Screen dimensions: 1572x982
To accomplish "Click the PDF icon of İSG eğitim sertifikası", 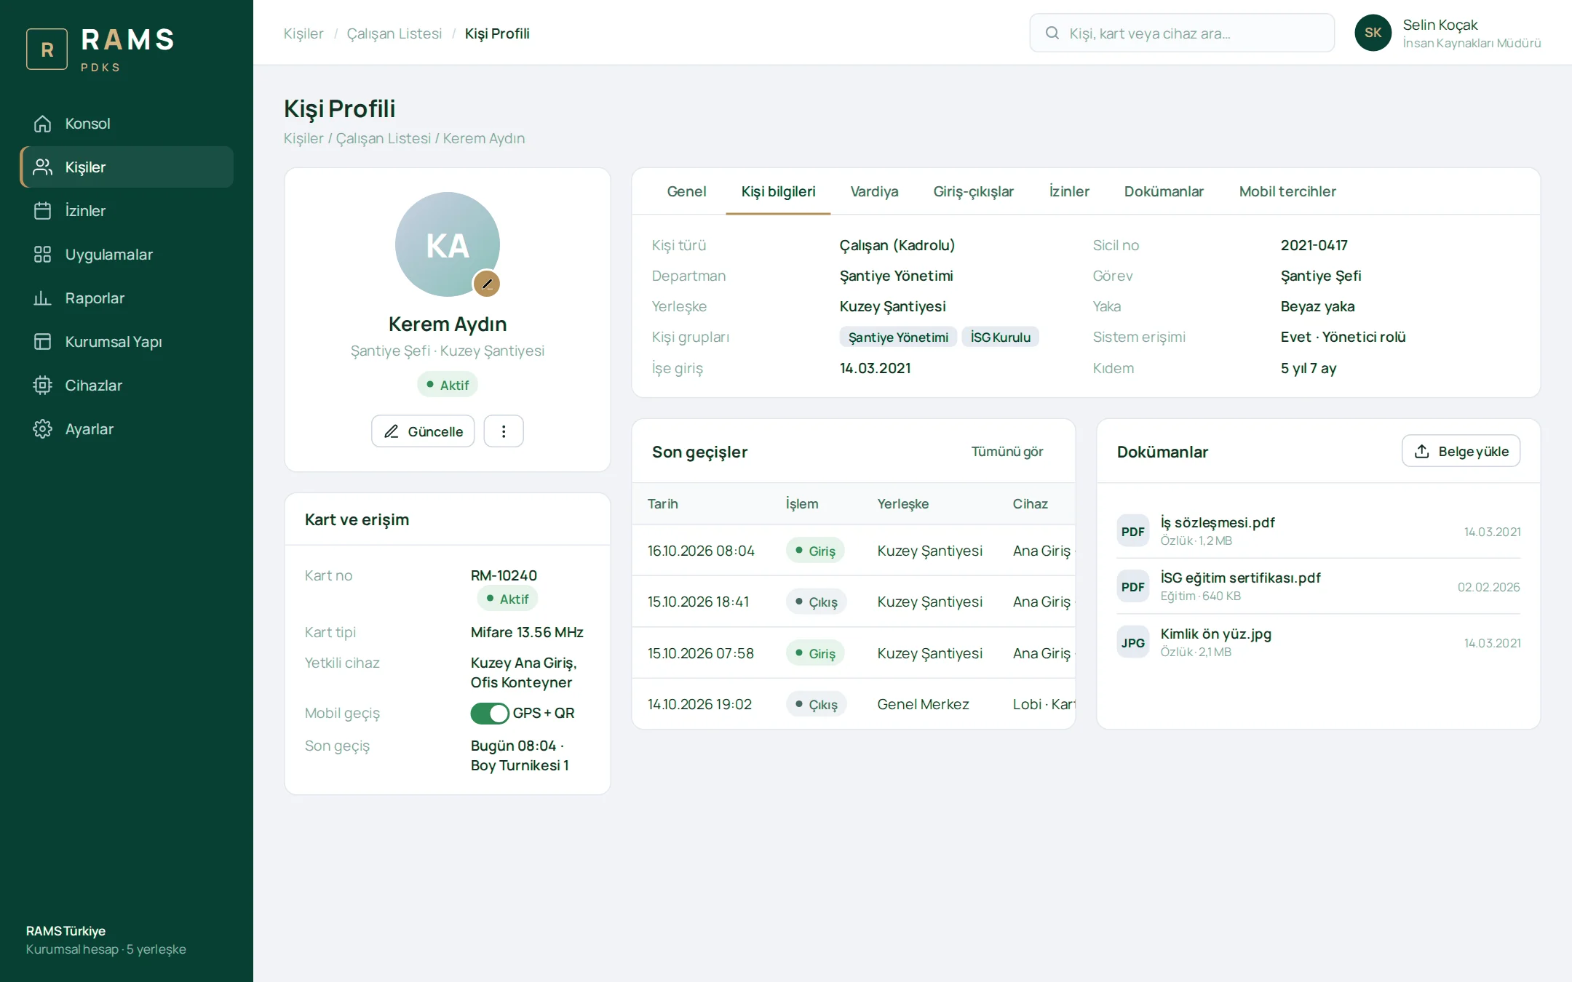I will [1133, 587].
